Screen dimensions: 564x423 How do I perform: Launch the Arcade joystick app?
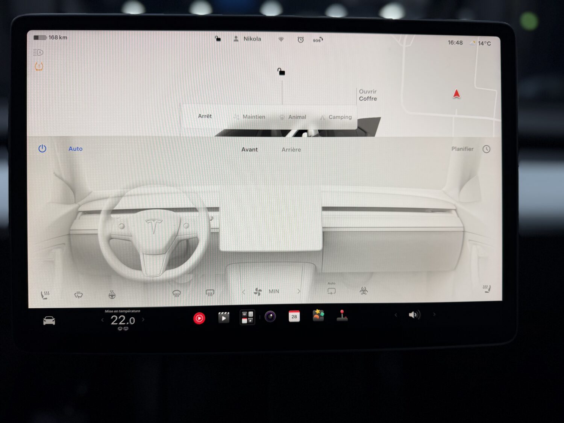coord(342,315)
